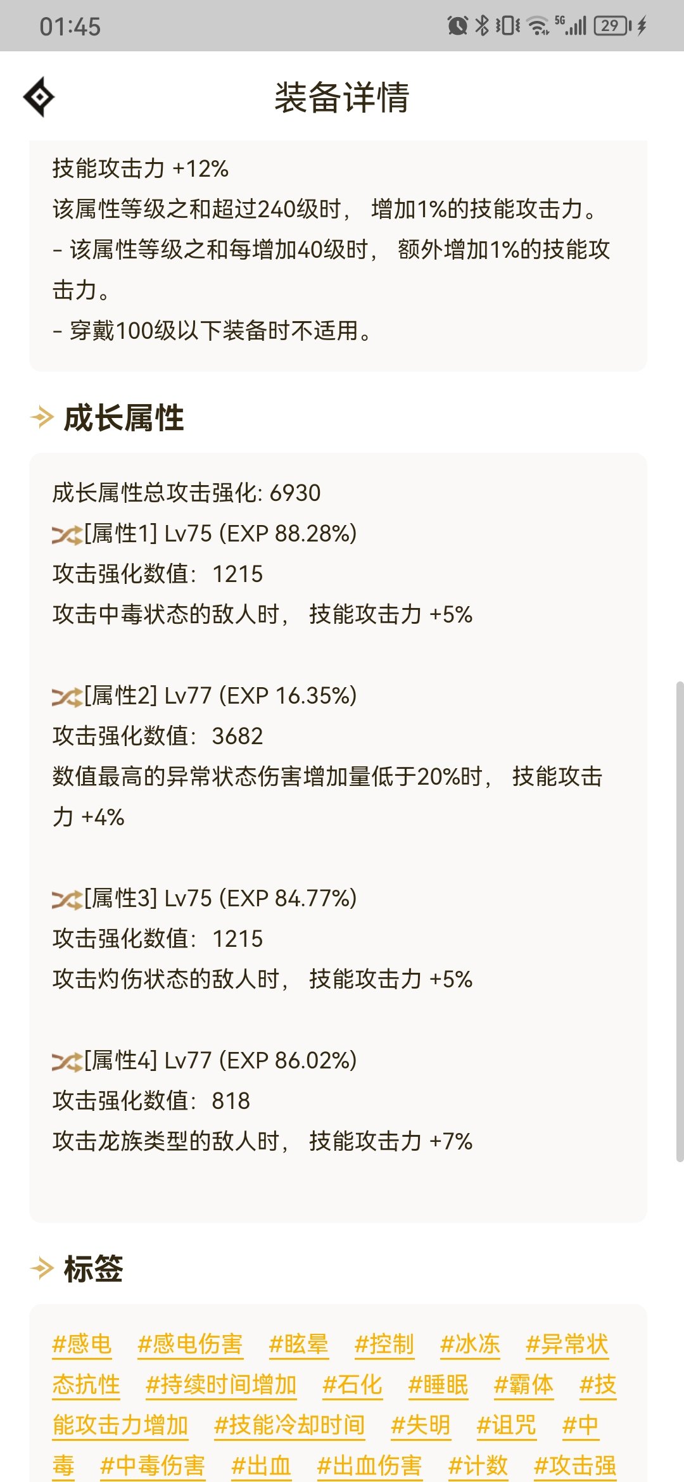Tap the alarm clock status icon
This screenshot has height=1482, width=684.
click(457, 25)
